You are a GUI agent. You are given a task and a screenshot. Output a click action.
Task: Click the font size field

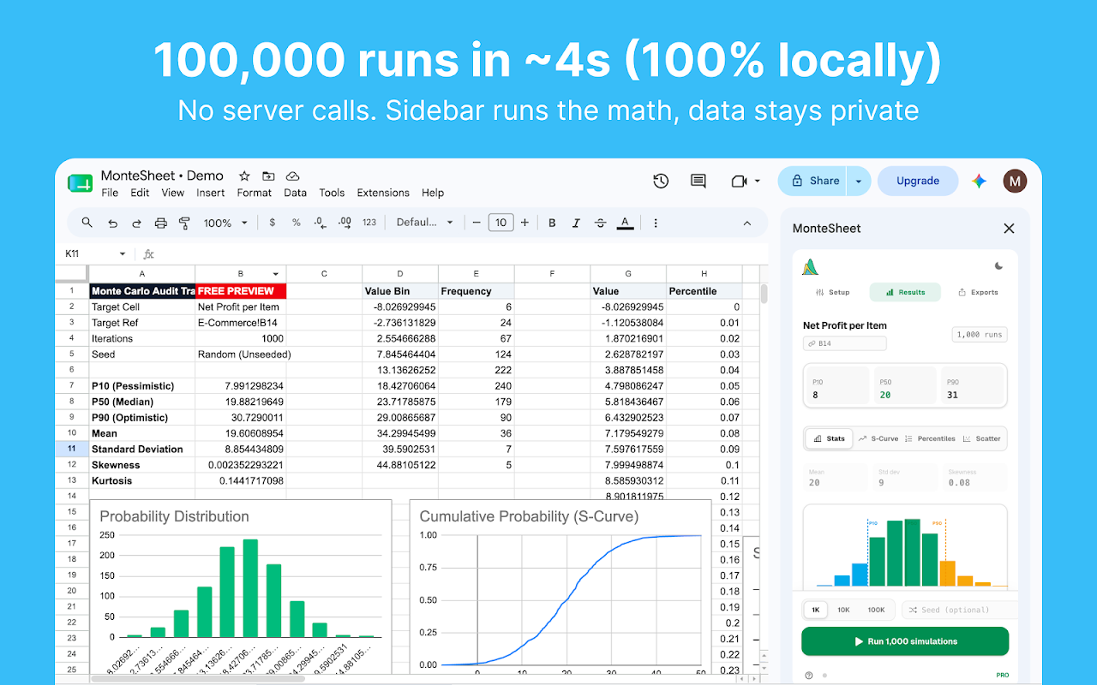click(x=501, y=223)
